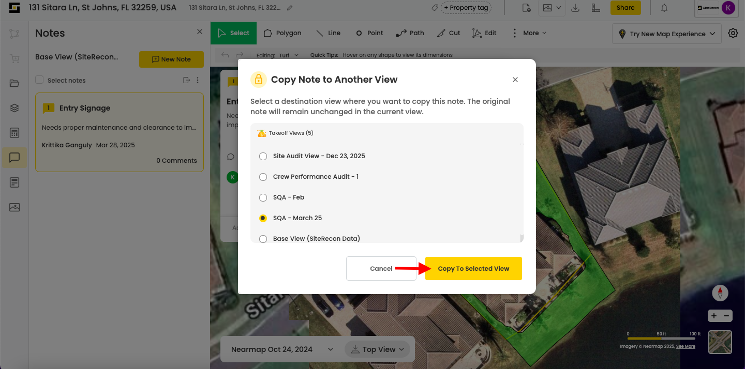Click the download icon in header

coord(575,8)
